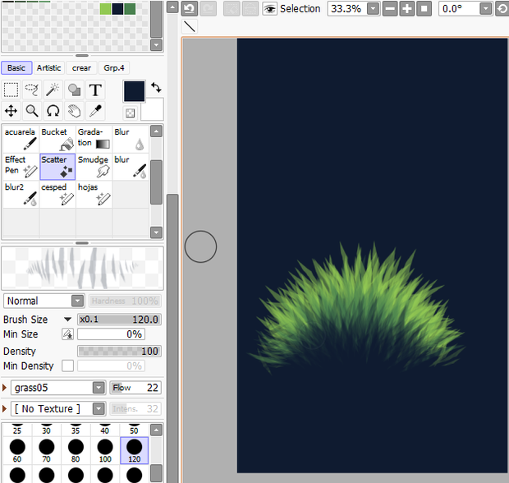Enable the Min Density checkbox
Screen dimensions: 509x483
point(67,366)
